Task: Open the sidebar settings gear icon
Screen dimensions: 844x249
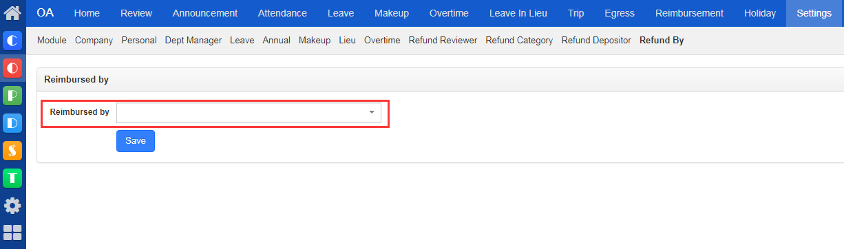Action: (12, 206)
